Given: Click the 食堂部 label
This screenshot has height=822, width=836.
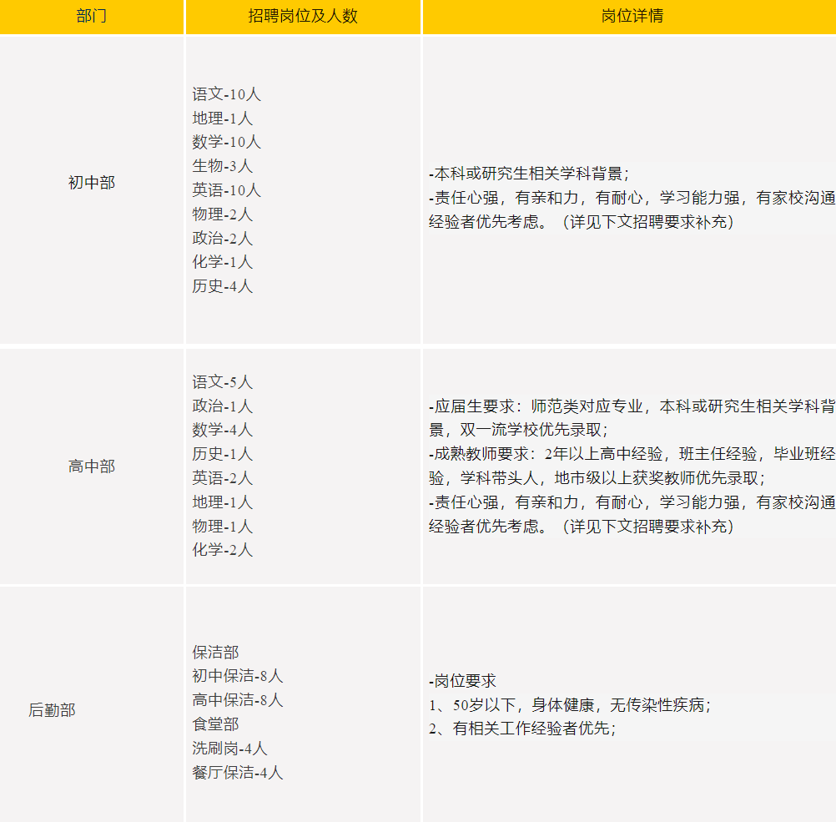Looking at the screenshot, I should pos(215,724).
